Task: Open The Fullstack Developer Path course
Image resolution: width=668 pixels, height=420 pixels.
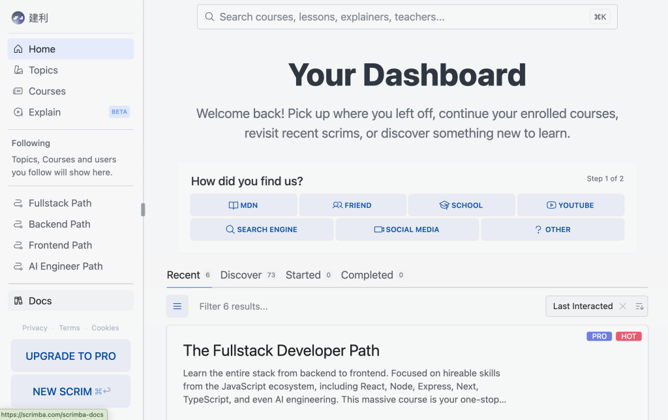Action: pyautogui.click(x=281, y=351)
